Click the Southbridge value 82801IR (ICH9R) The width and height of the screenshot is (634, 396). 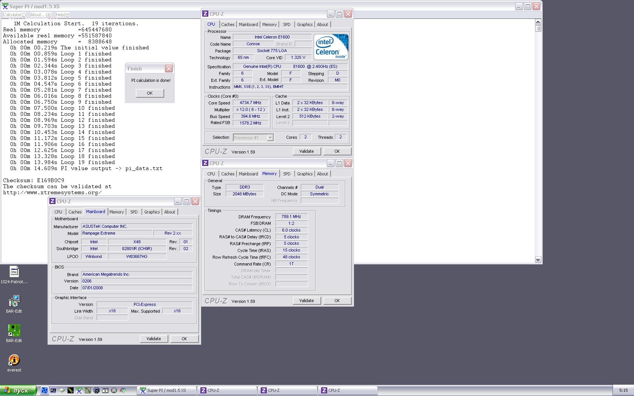point(137,249)
